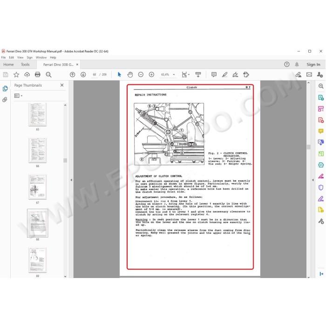
Task: Open the Export PDF tool
Action: pyautogui.click(x=321, y=97)
